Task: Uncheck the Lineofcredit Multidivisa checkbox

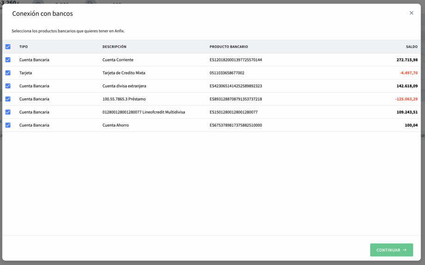Action: coord(8,112)
